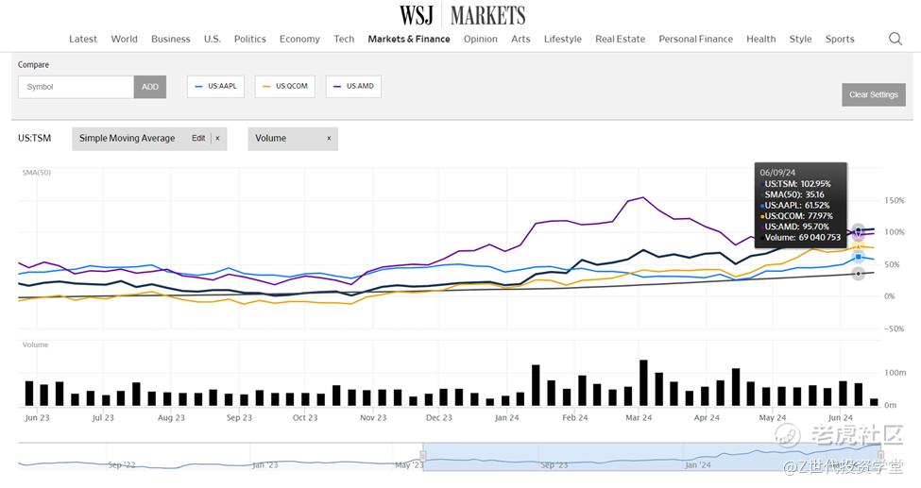Edit the Simple Moving Average settings
Image resolution: width=921 pixels, height=488 pixels.
(x=198, y=139)
